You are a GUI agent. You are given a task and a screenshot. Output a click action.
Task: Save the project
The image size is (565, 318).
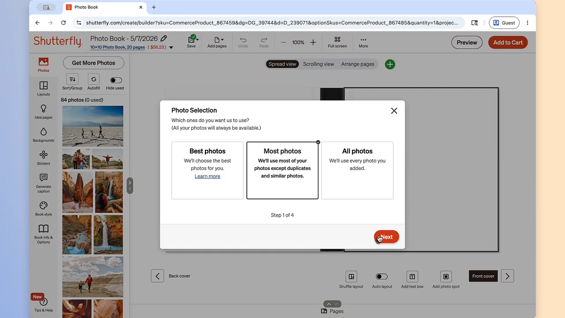click(191, 42)
